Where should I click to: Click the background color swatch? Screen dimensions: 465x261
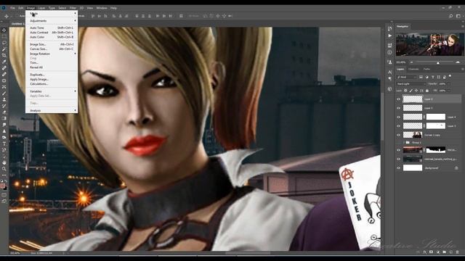tap(5, 188)
